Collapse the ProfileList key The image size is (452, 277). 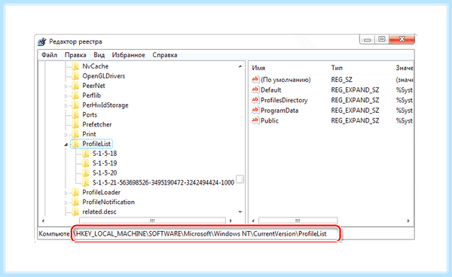tap(66, 145)
